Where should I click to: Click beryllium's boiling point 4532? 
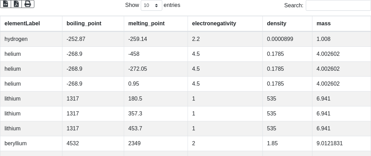click(x=73, y=143)
